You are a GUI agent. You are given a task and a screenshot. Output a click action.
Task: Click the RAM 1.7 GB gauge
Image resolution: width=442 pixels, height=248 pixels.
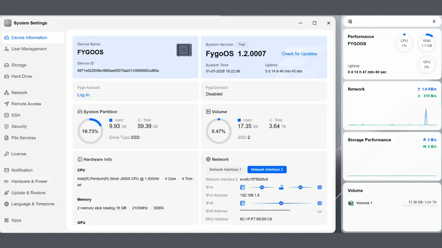(427, 43)
